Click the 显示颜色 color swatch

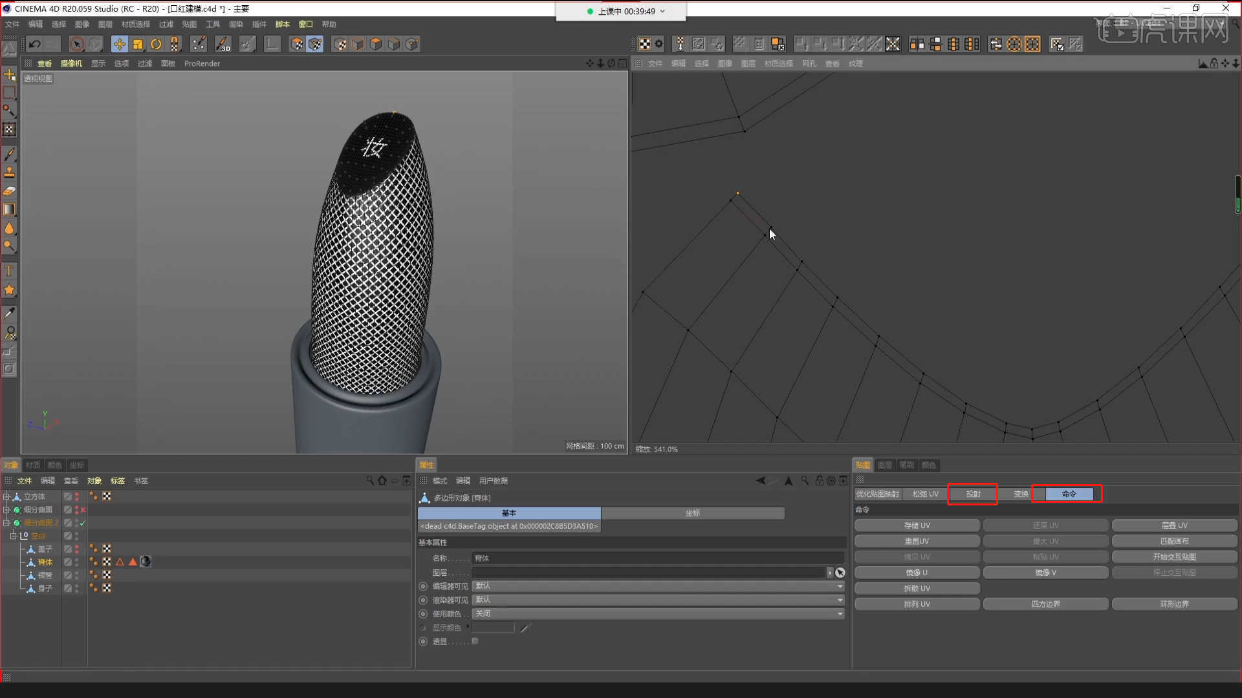pos(493,628)
